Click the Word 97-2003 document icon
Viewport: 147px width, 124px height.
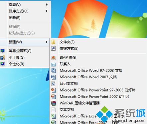point(53,71)
